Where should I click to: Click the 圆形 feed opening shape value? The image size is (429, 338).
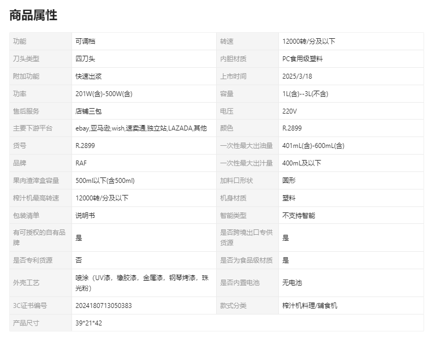[x=289, y=181]
